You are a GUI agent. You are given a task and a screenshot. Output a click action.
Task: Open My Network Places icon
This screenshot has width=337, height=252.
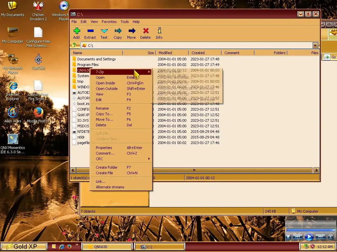(x=13, y=64)
